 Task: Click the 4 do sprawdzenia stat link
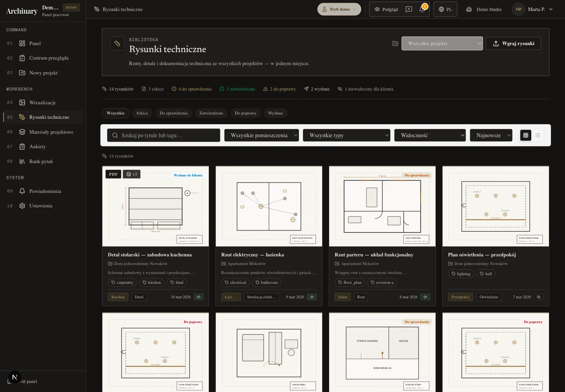tap(191, 89)
